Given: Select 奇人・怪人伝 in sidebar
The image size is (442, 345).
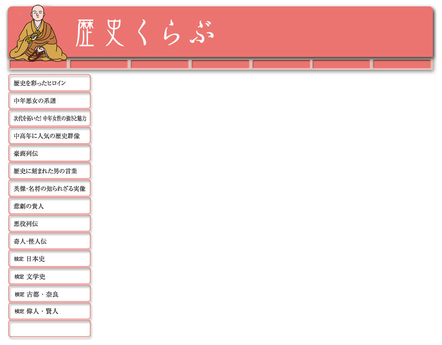Looking at the screenshot, I should [50, 241].
